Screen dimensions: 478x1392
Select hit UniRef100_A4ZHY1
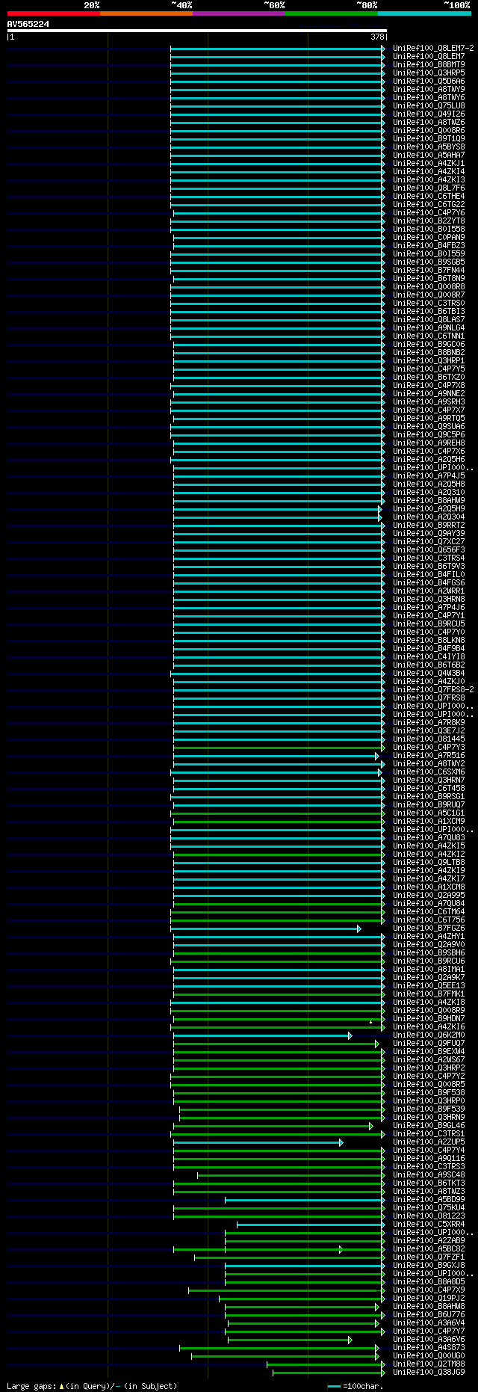click(429, 936)
